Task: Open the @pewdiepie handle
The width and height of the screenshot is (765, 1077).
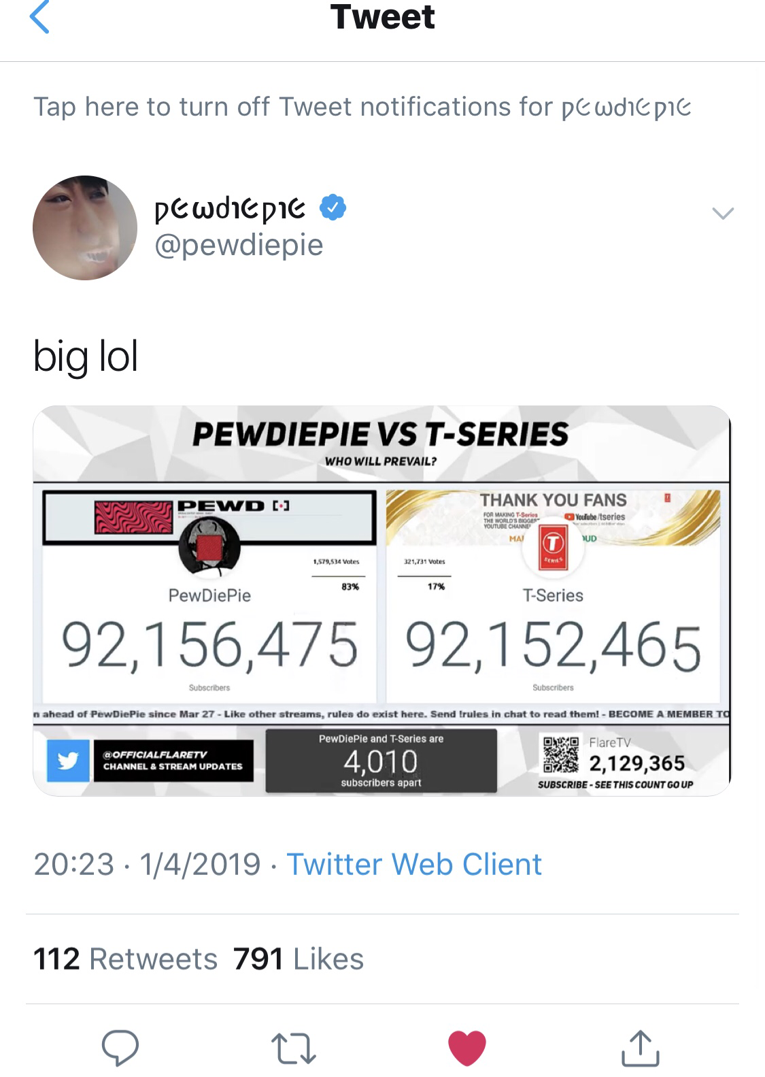Action: coord(239,245)
